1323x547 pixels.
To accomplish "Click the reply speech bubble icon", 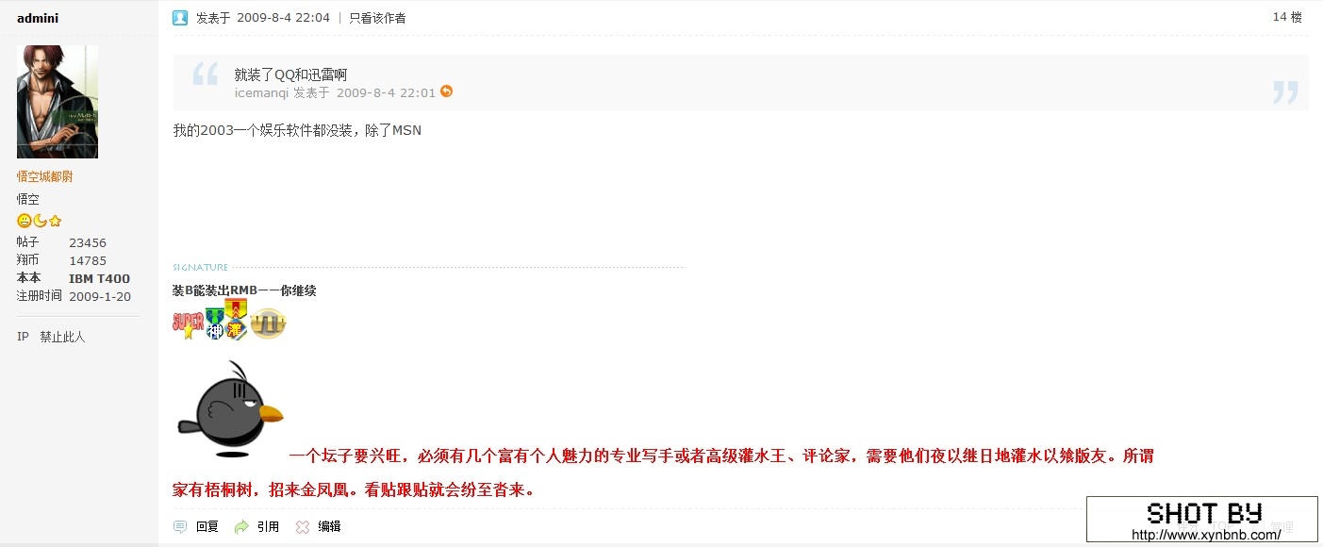I will tap(180, 526).
